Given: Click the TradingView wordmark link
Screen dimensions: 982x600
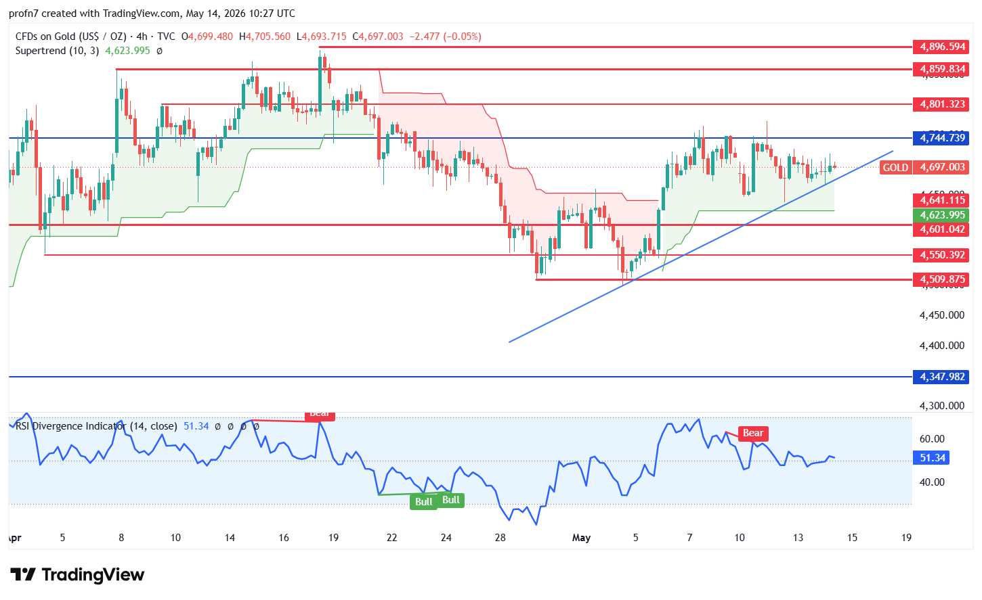Looking at the screenshot, I should tap(93, 575).
